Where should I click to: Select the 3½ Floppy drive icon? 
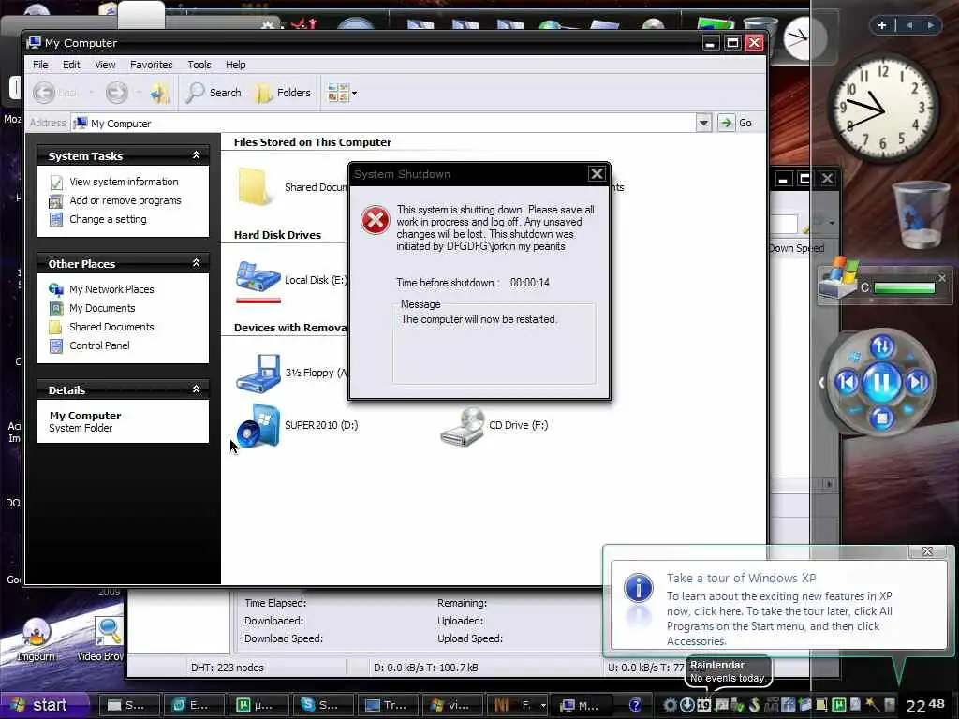click(x=258, y=373)
